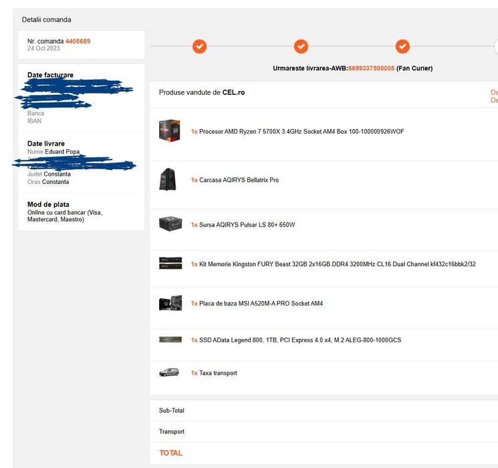Click the first completed order step checkmark
498x468 pixels.
click(x=199, y=46)
